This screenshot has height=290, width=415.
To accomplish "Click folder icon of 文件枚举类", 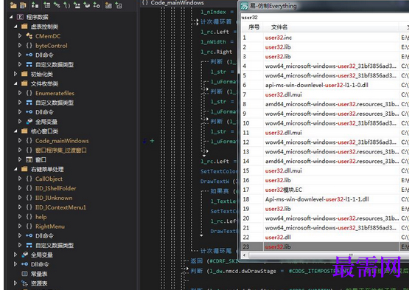I will tap(24, 83).
